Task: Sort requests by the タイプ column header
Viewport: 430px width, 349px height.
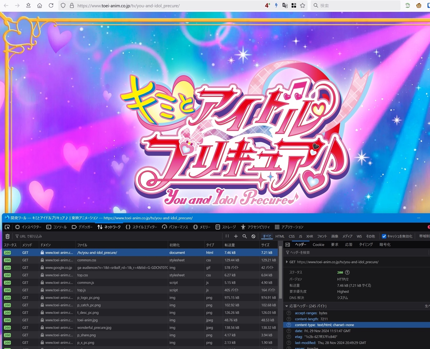Action: pyautogui.click(x=213, y=245)
